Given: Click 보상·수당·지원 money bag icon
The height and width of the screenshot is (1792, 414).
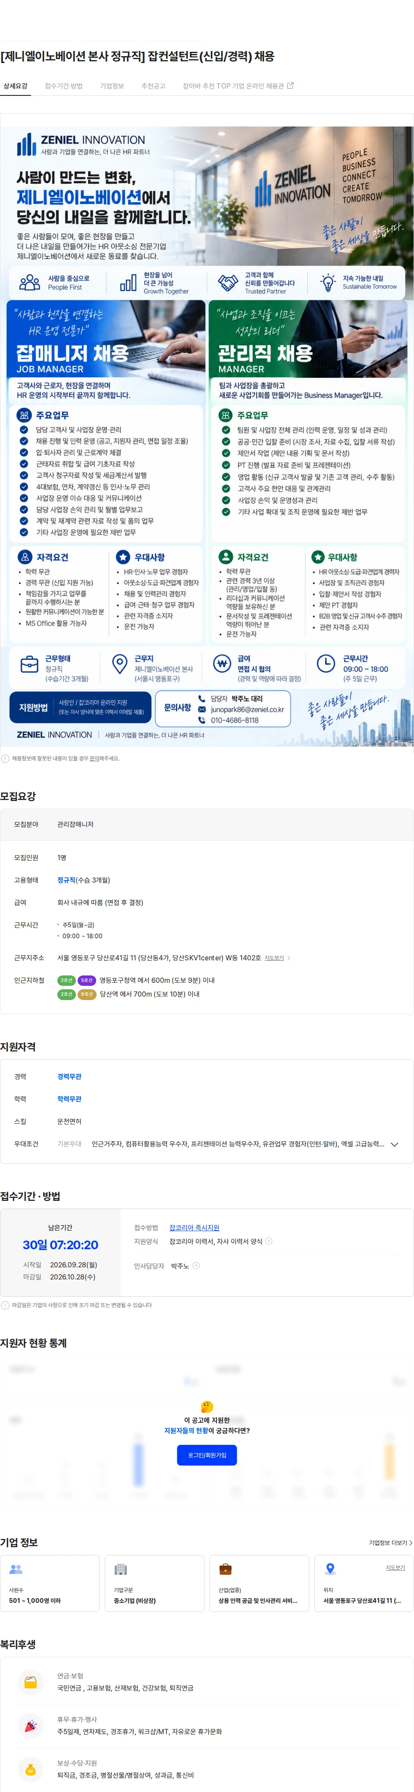Looking at the screenshot, I should [x=31, y=1770].
